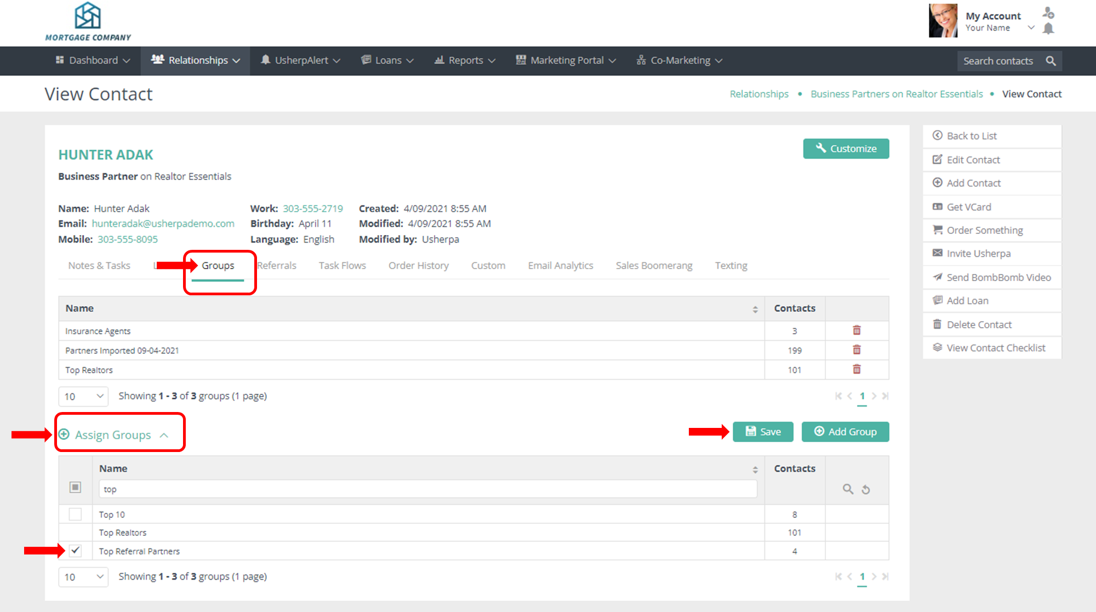The width and height of the screenshot is (1096, 612).
Task: Click trash icon for Top Realtors group
Action: click(857, 369)
